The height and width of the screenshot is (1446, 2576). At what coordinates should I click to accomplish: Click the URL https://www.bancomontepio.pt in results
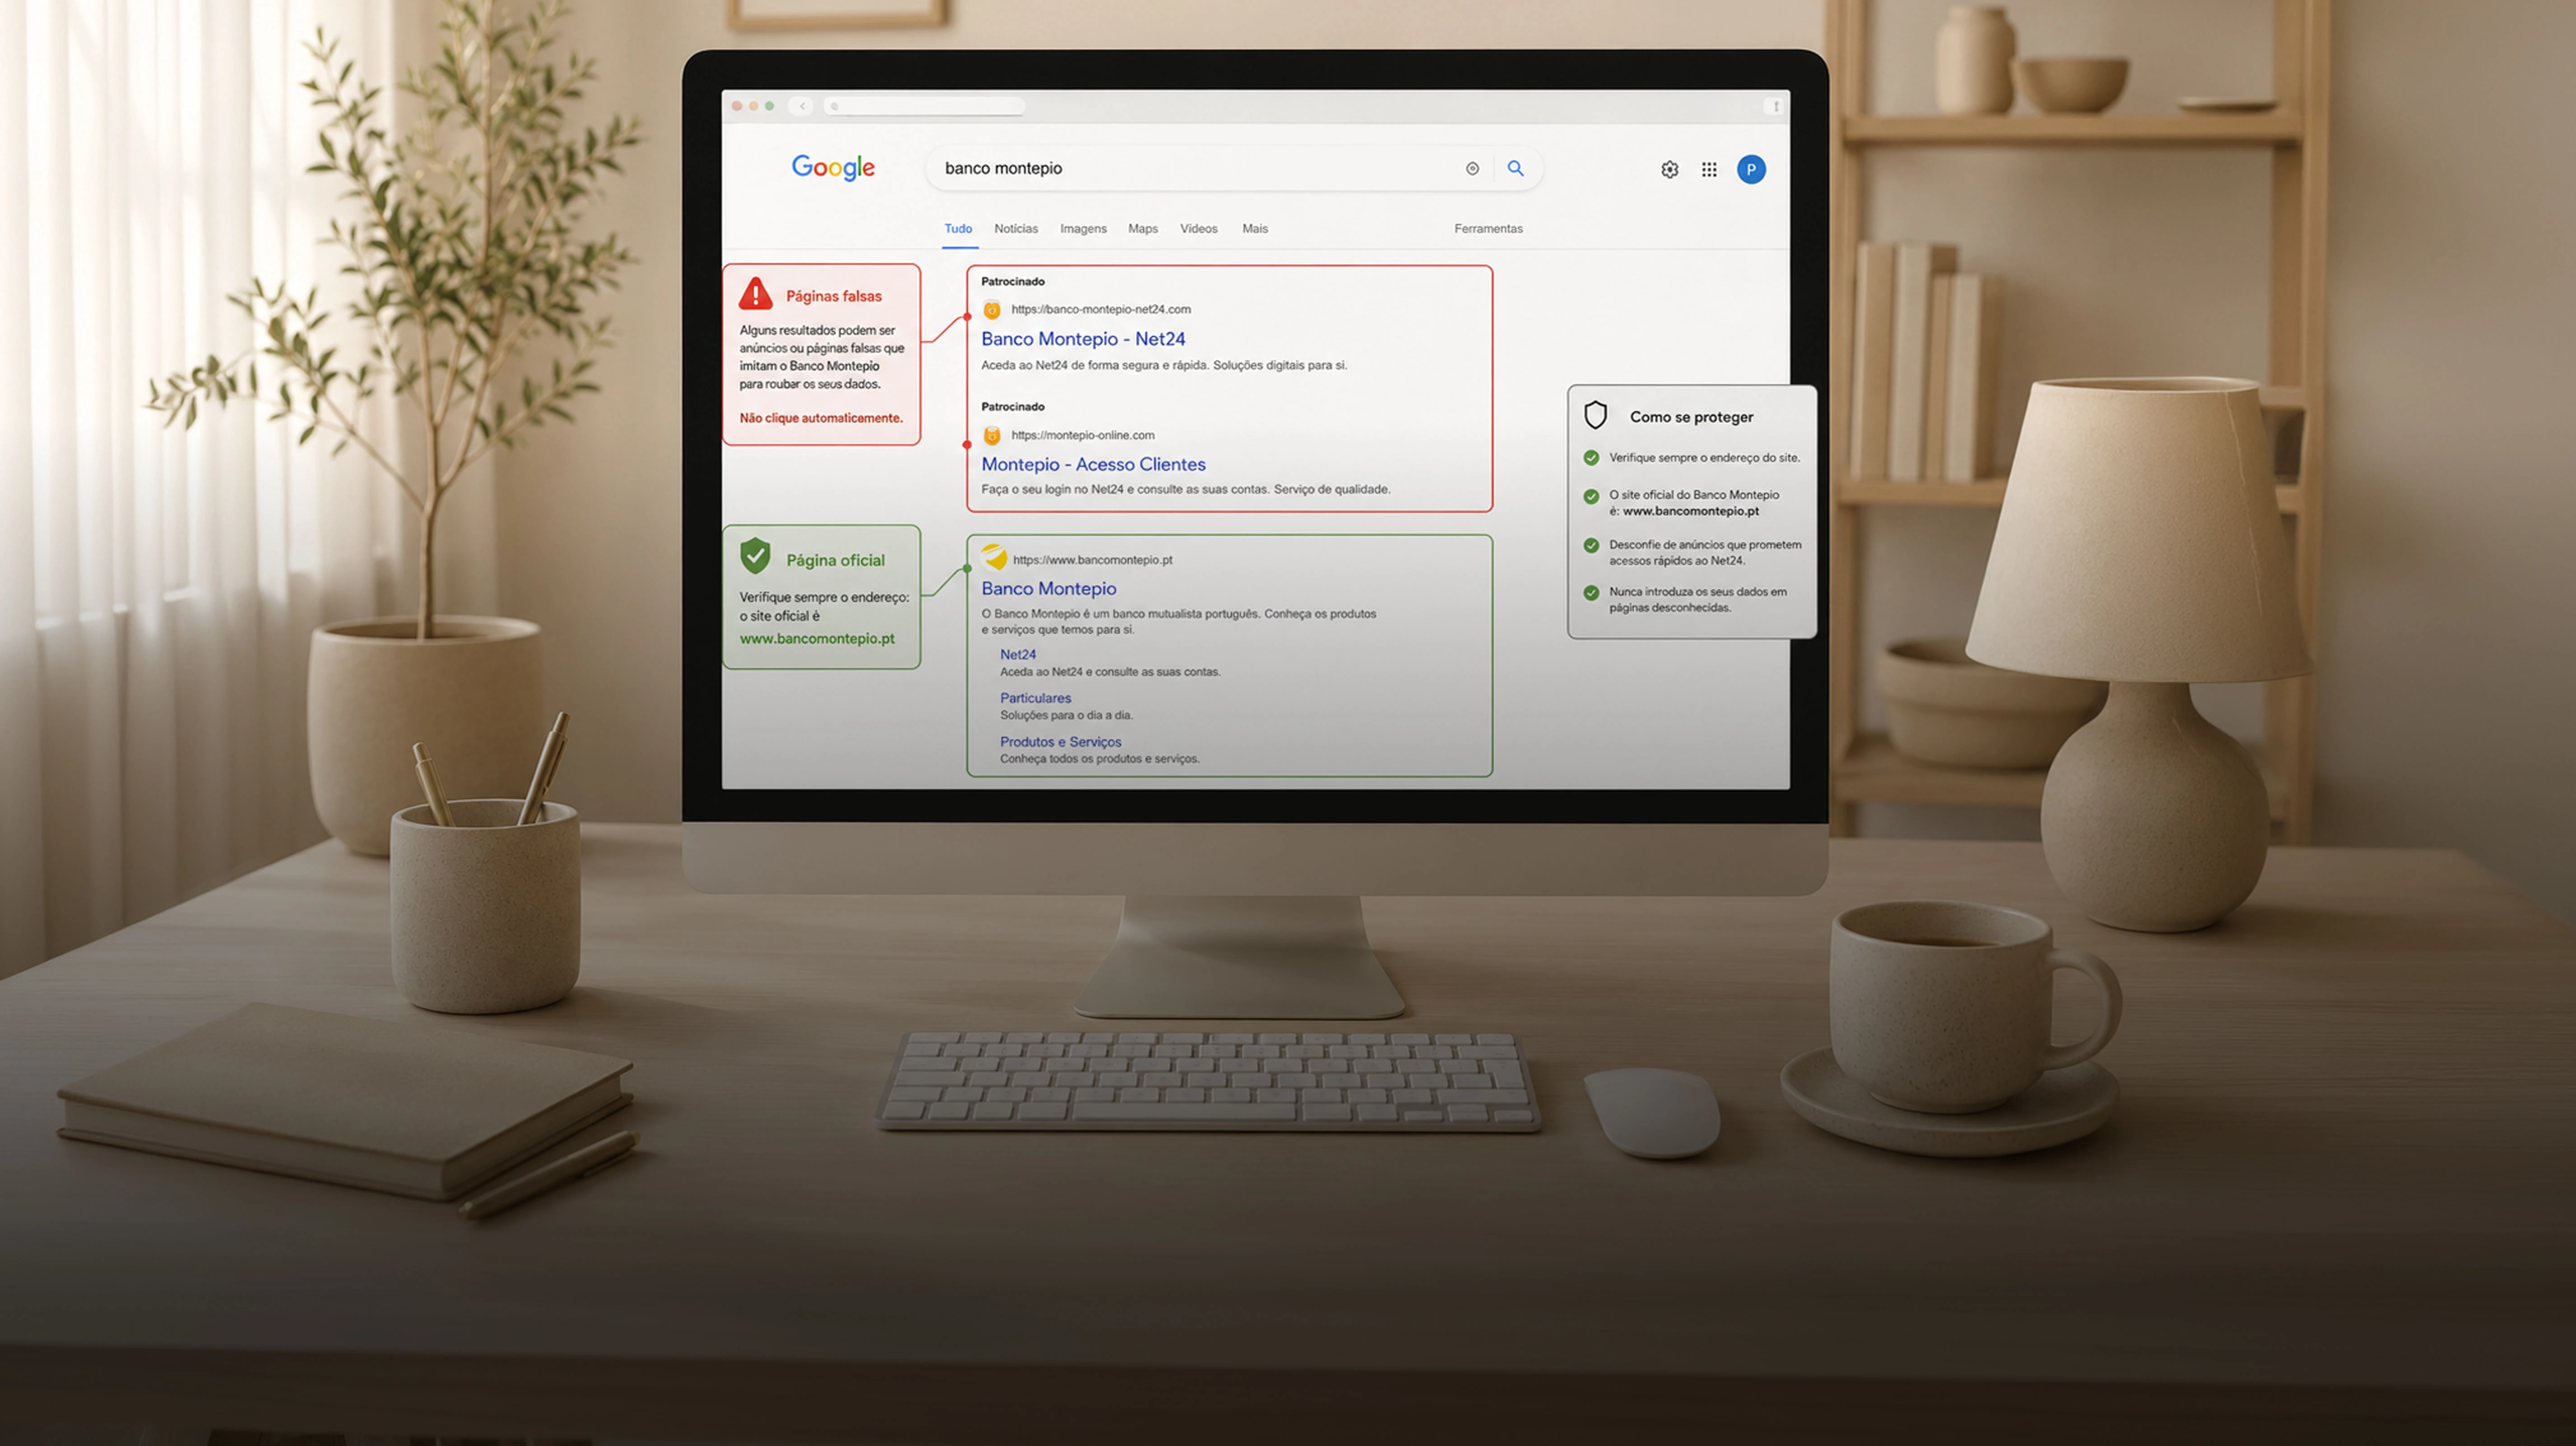click(x=1092, y=560)
